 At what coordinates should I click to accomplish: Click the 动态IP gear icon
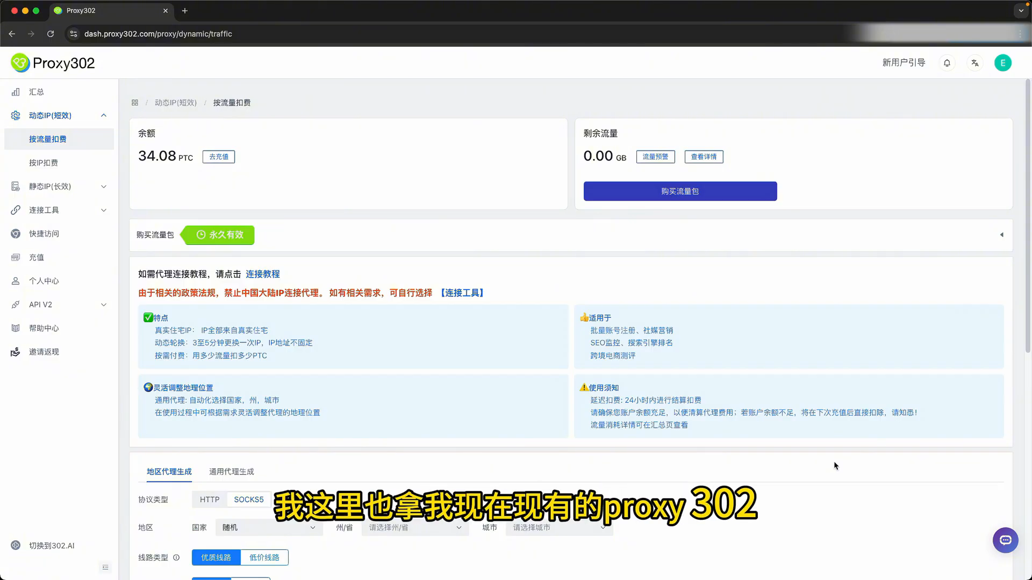point(16,115)
